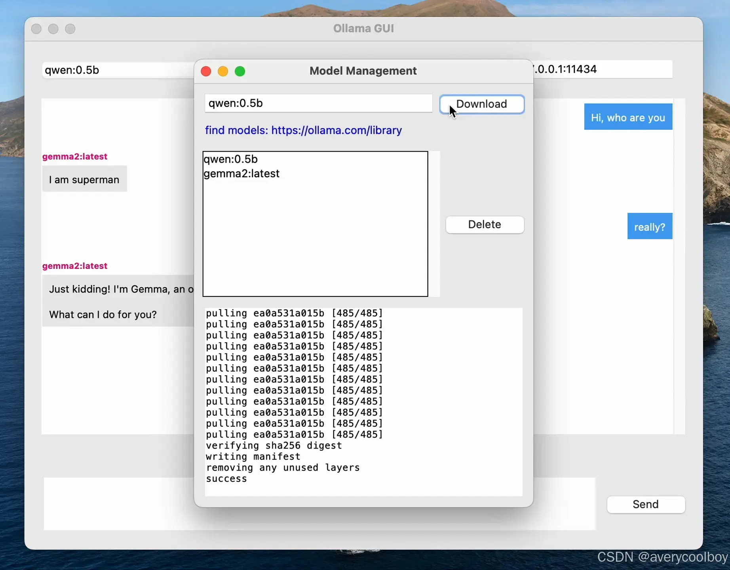Click the model list scrollbar track
Screen dimensions: 730x570
tap(435, 224)
